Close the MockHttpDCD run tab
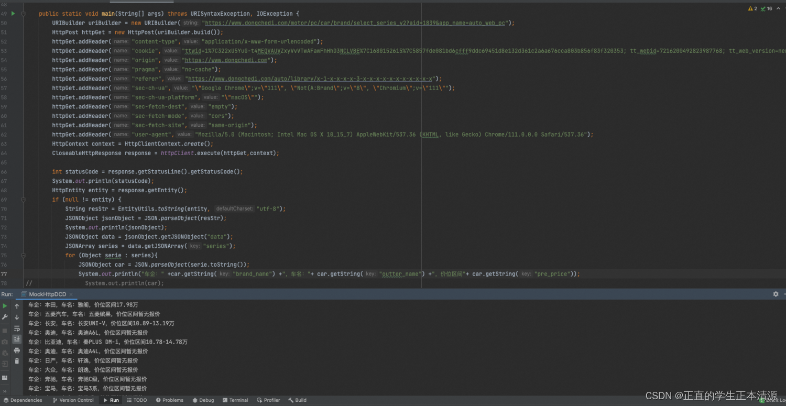 (72, 294)
